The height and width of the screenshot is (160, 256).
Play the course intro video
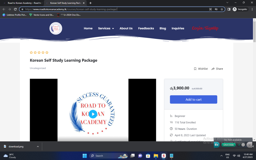(x=93, y=114)
